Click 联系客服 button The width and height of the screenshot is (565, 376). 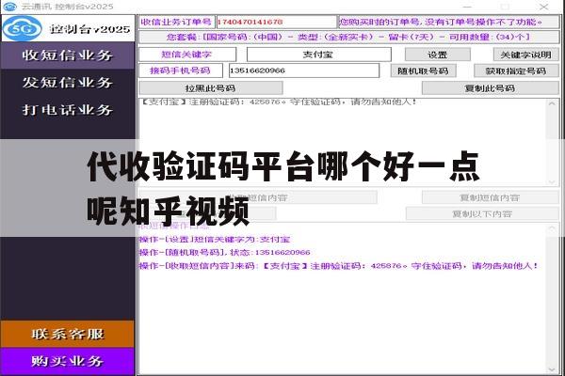point(68,334)
